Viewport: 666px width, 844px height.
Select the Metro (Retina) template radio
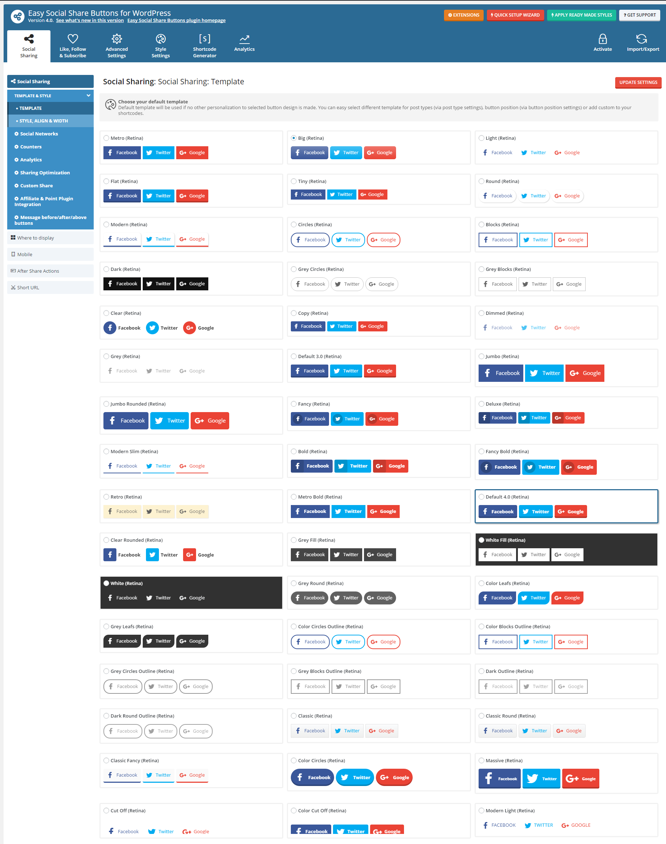106,138
